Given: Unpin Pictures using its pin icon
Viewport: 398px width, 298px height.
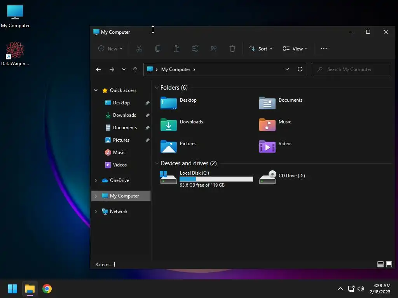Looking at the screenshot, I should (147, 140).
